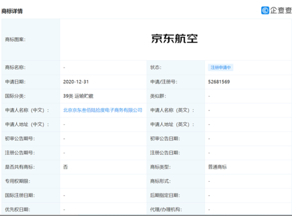Click the 京东航空 trademark image
The image size is (292, 216).
click(174, 38)
